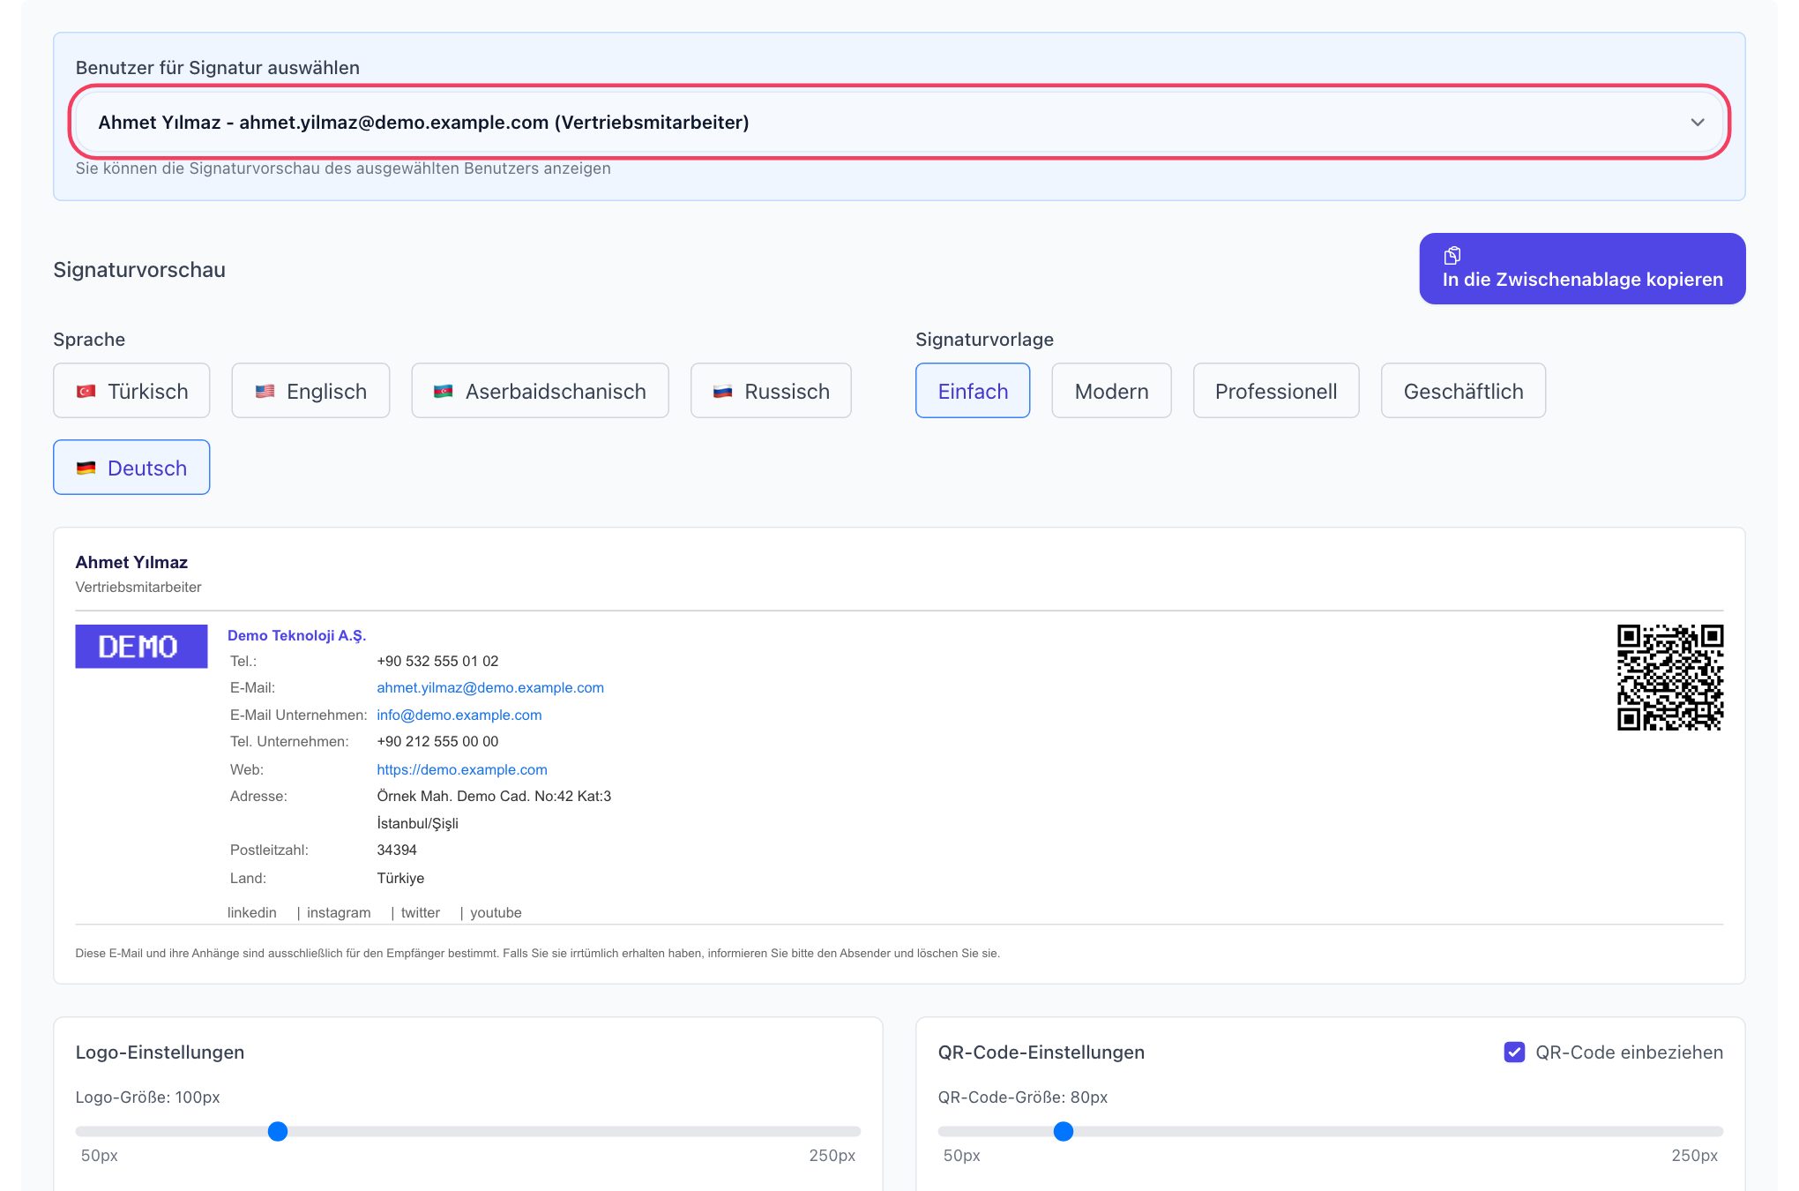Click the Ahmet Yılmaz name in preview
This screenshot has width=1799, height=1191.
(x=131, y=562)
